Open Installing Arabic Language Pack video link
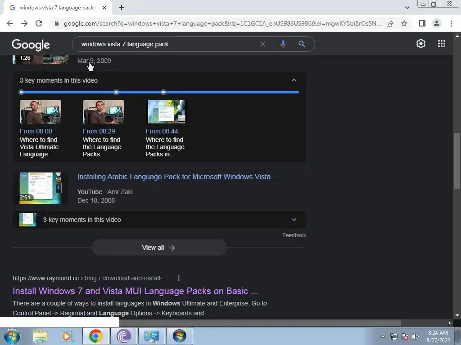 (177, 177)
